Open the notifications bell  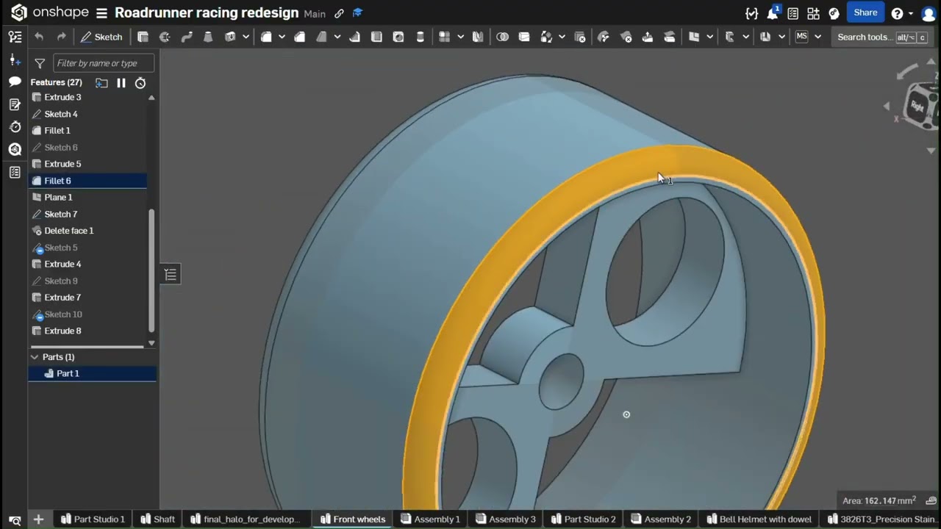pos(773,13)
